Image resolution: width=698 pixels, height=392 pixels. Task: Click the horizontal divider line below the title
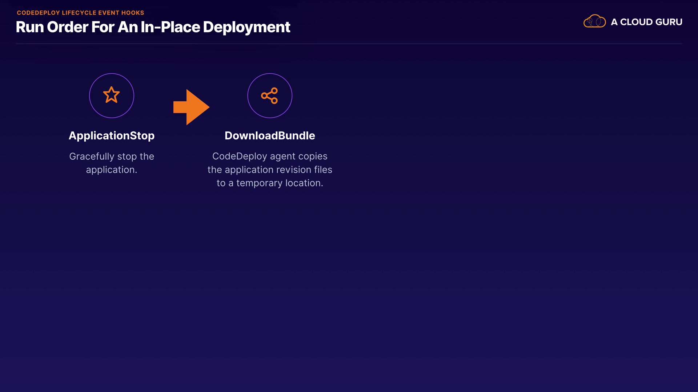pos(349,44)
